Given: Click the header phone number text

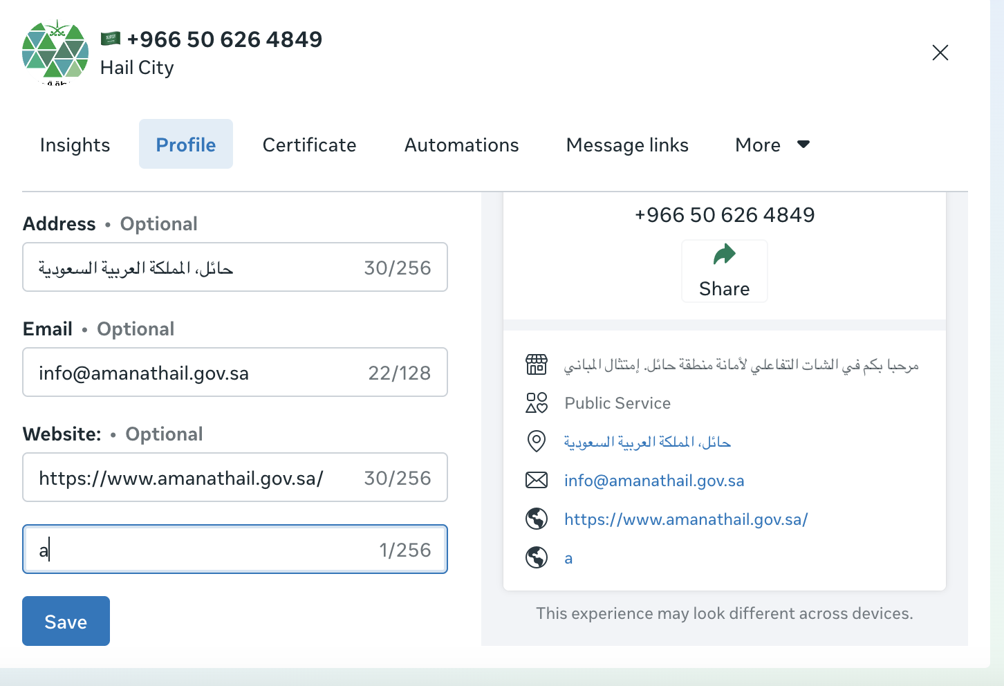Looking at the screenshot, I should [225, 39].
